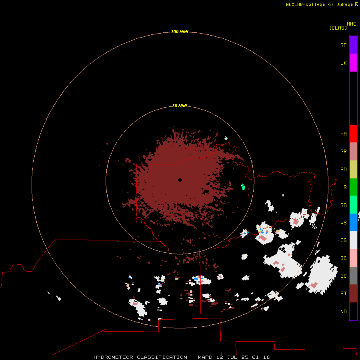360x360 pixels.
Task: Click the GC legend label
Action: [344, 276]
